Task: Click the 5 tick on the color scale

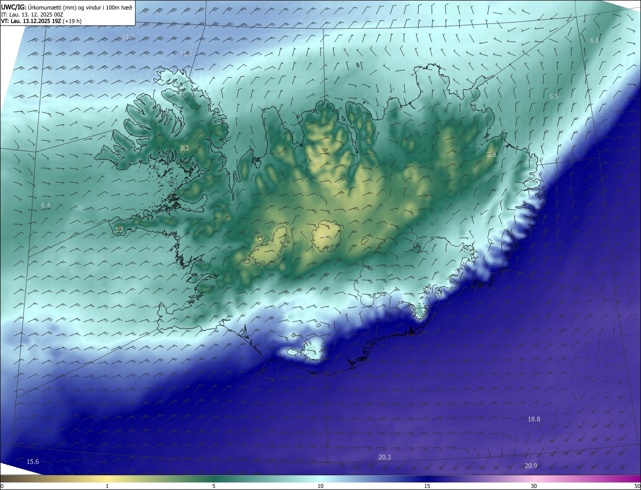Action: coord(214,486)
